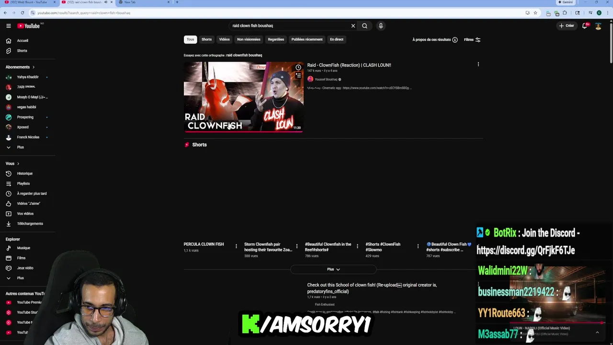Click the Créer button
Screen dimensions: 613x345
(x=567, y=26)
